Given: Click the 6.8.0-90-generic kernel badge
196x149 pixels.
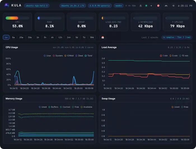Looking at the screenshot, I should click(100, 6).
